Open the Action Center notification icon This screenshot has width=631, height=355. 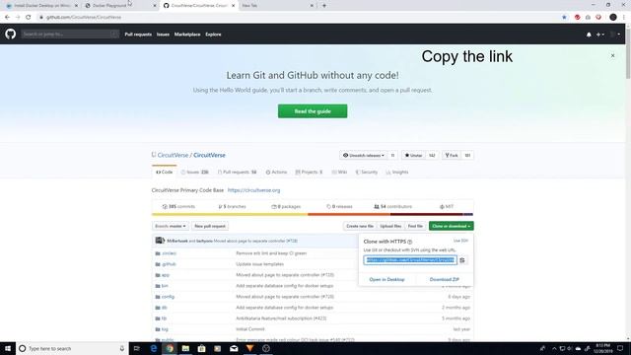click(x=620, y=348)
